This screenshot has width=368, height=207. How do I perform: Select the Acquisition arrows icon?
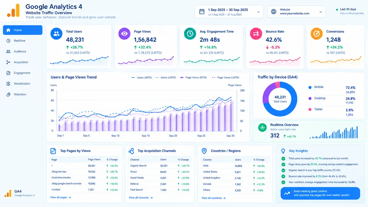click(x=8, y=62)
